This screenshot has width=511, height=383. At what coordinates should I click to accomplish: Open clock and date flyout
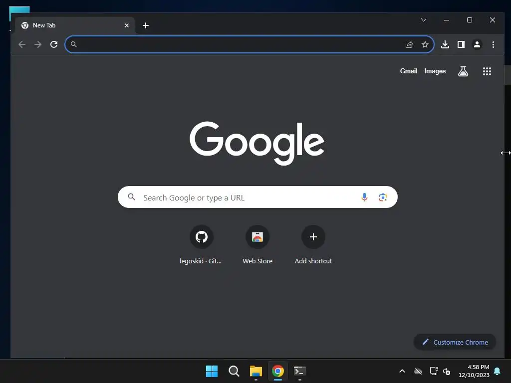click(x=474, y=371)
